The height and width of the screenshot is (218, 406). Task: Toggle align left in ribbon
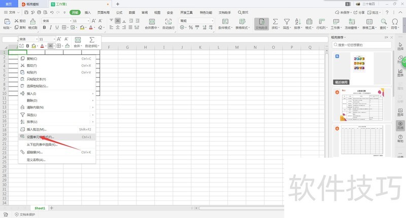pos(111,27)
